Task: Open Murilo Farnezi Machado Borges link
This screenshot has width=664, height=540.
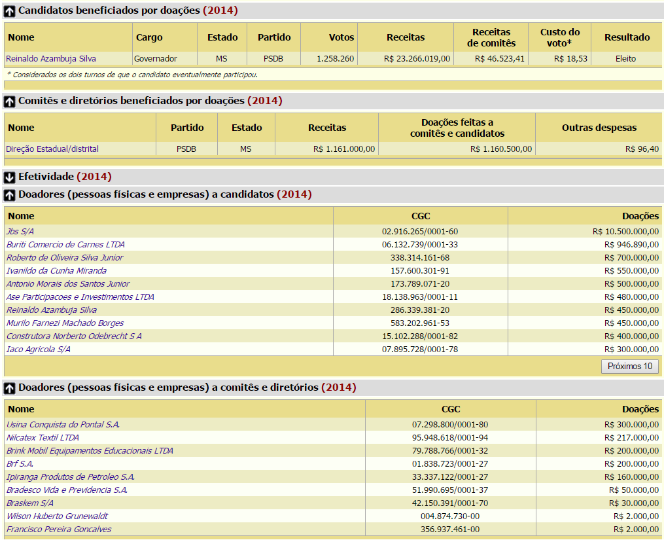Action: (x=65, y=323)
